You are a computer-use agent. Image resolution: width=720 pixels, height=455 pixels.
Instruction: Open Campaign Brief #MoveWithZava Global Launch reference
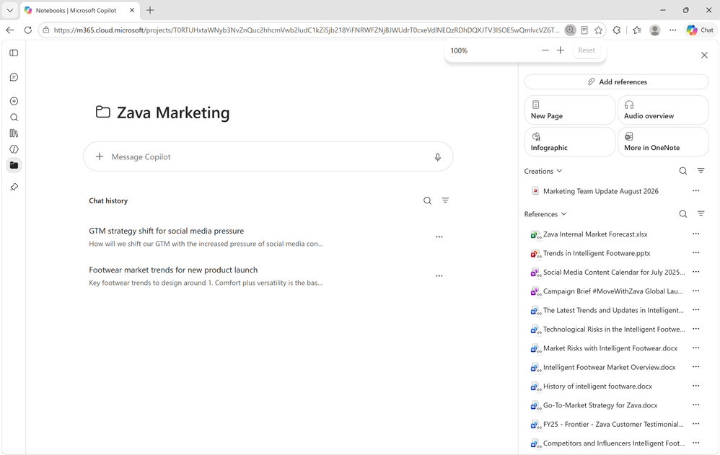click(613, 291)
